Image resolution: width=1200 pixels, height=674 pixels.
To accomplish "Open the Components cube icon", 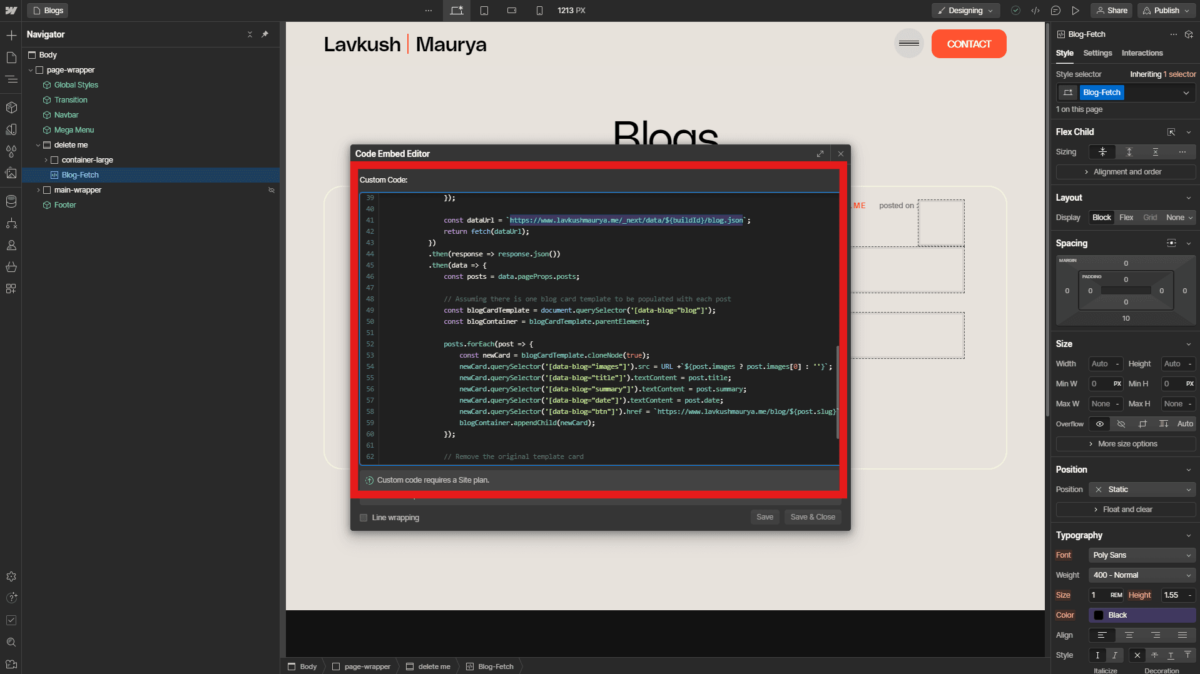I will point(11,108).
